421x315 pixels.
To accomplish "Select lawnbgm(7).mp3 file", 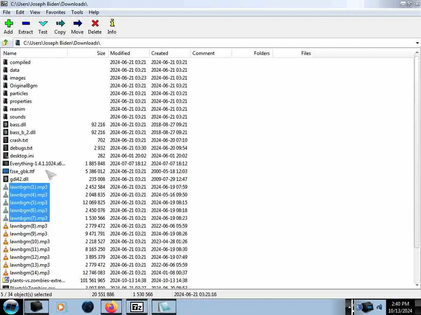I will click(x=28, y=218).
